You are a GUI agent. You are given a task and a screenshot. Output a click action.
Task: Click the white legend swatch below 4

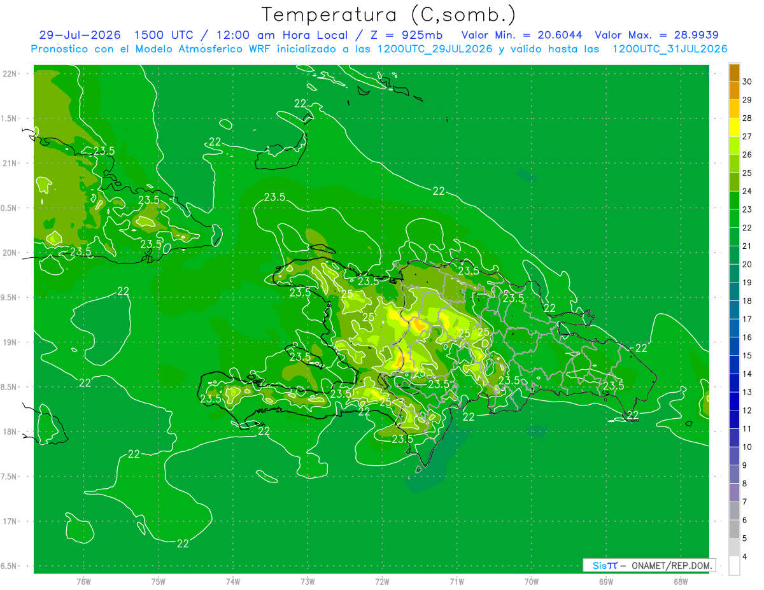point(734,566)
